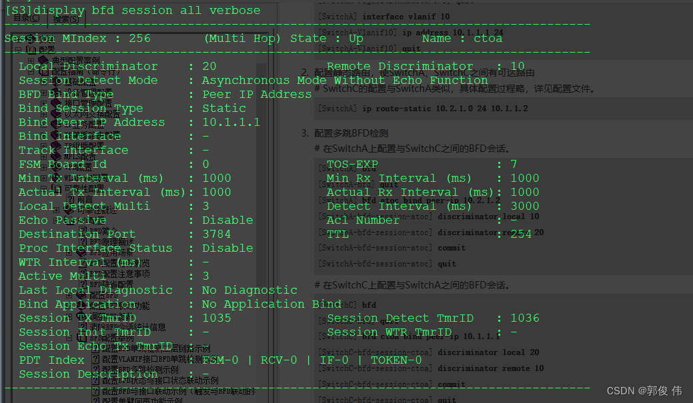The height and width of the screenshot is (403, 693).
Task: Click the book icon beside 配置BFD
Action: [x=81, y=295]
